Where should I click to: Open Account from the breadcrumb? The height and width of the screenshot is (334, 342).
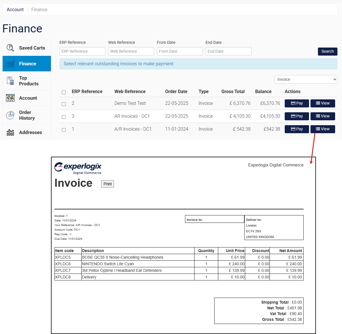click(15, 9)
